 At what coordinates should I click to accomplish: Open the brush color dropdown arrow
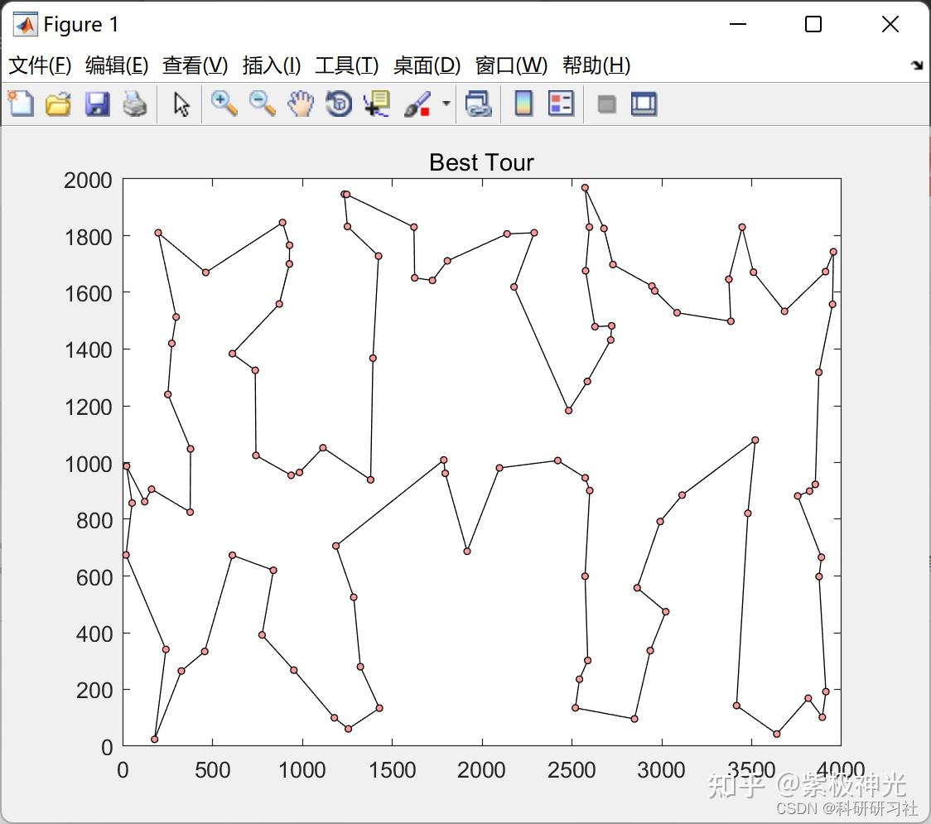coord(446,104)
